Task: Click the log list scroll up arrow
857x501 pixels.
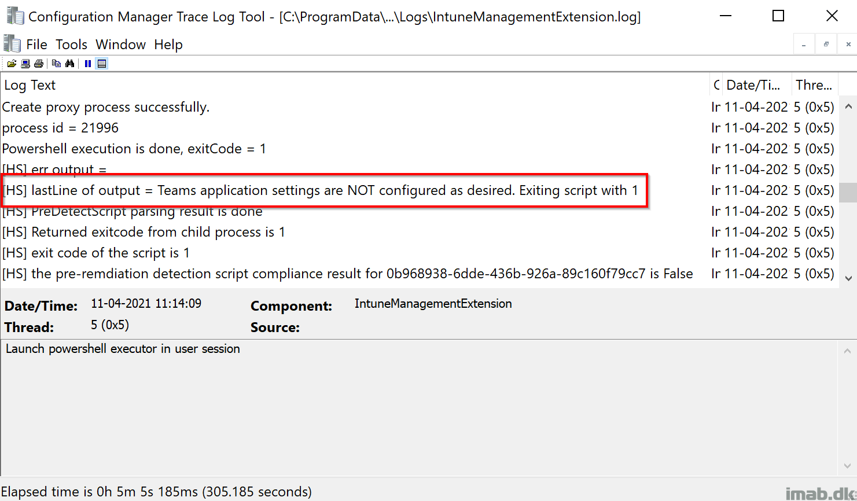Action: 848,106
